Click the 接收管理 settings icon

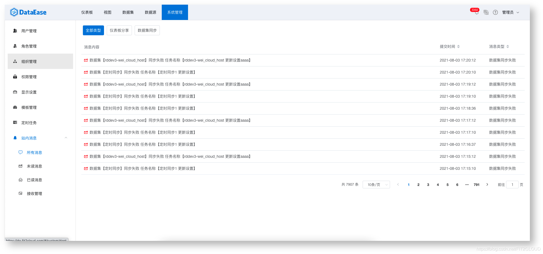tap(21, 193)
